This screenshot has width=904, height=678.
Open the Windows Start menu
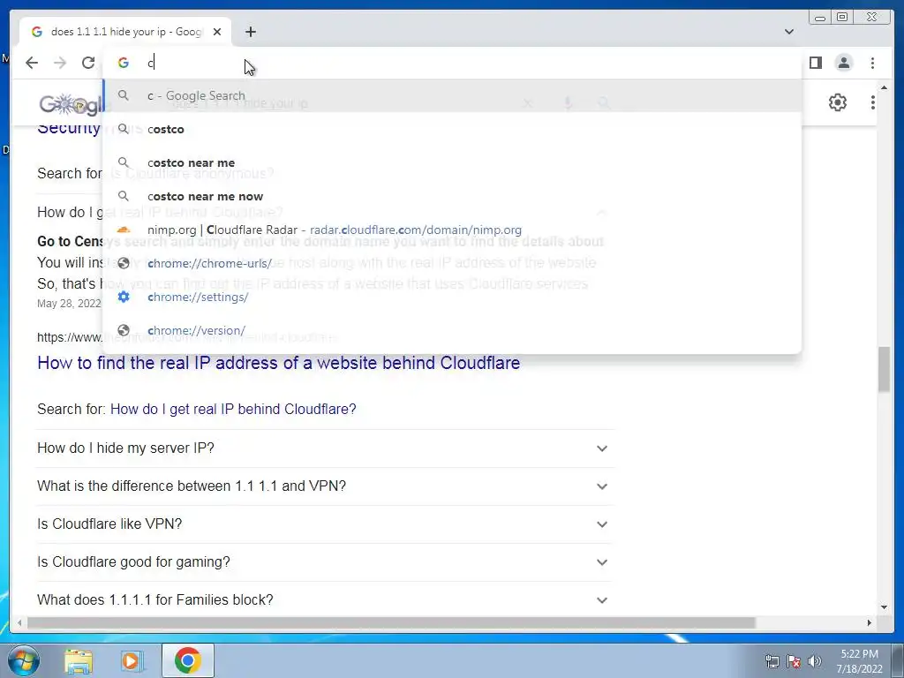pos(23,660)
